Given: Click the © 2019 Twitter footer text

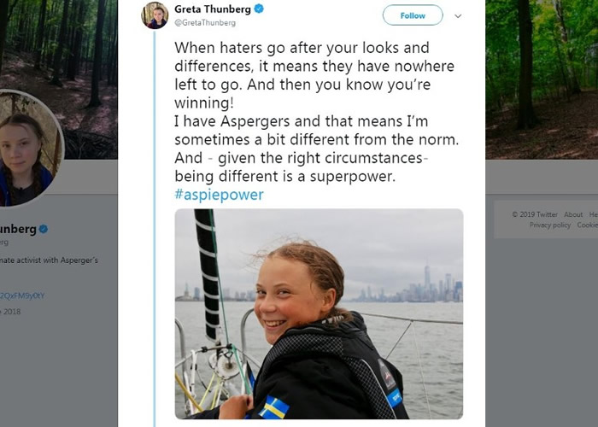Looking at the screenshot, I should tap(535, 215).
